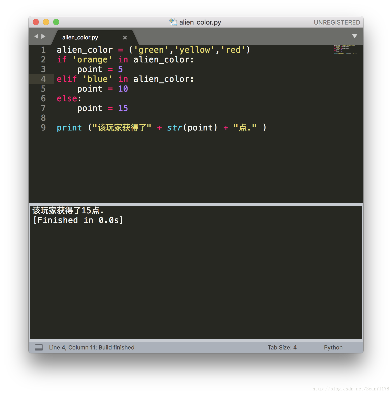This screenshot has width=392, height=394.
Task: Close the window with the red button
Action: coord(36,22)
